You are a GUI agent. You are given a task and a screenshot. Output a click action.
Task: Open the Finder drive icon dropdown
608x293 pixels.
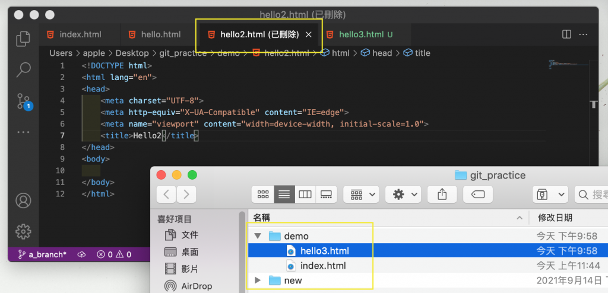550,194
